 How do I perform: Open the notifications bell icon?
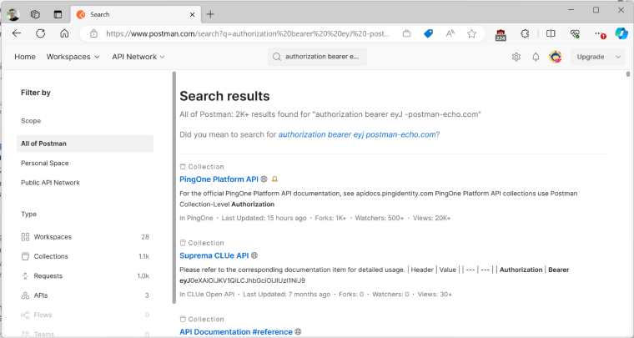pos(536,57)
